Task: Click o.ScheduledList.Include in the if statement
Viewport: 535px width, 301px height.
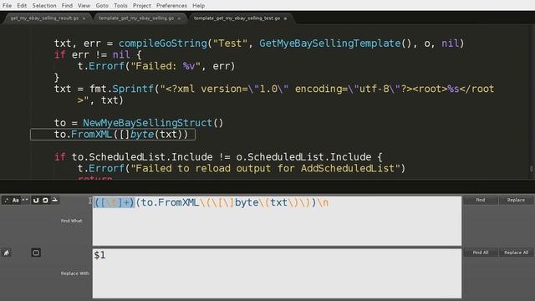Action: 304,157
